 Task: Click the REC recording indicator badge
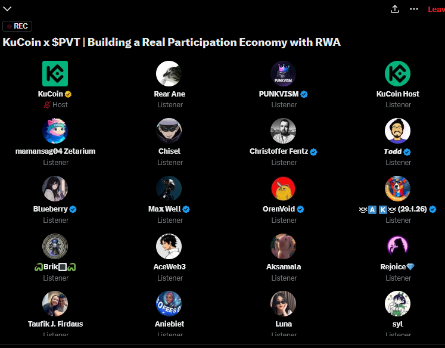(17, 26)
